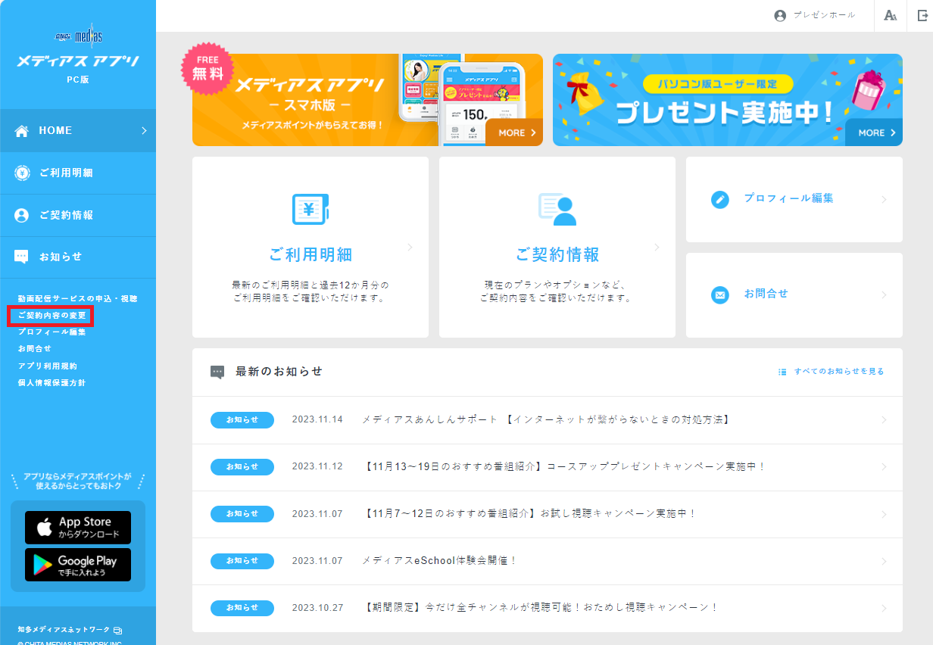Click the ご契約情報 person-document icon
The width and height of the screenshot is (933, 645).
557,209
